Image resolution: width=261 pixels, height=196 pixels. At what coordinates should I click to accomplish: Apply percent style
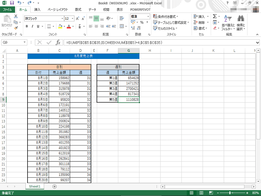(142, 22)
